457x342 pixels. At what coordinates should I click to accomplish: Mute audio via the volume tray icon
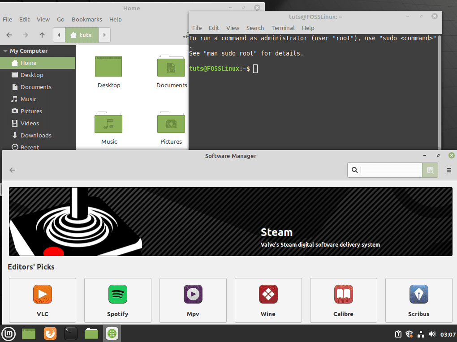[432, 334]
